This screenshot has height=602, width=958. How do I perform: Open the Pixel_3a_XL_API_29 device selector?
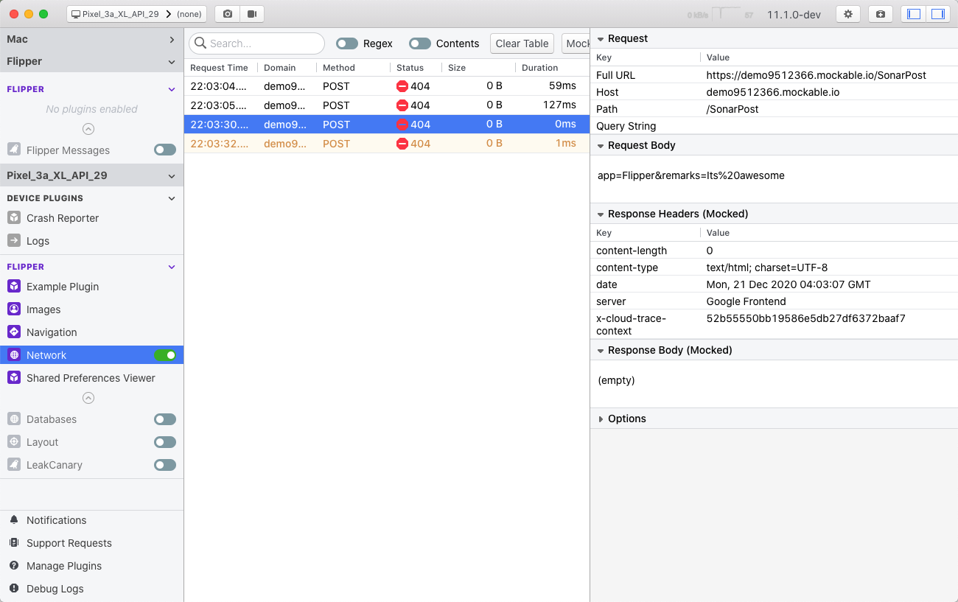(137, 14)
